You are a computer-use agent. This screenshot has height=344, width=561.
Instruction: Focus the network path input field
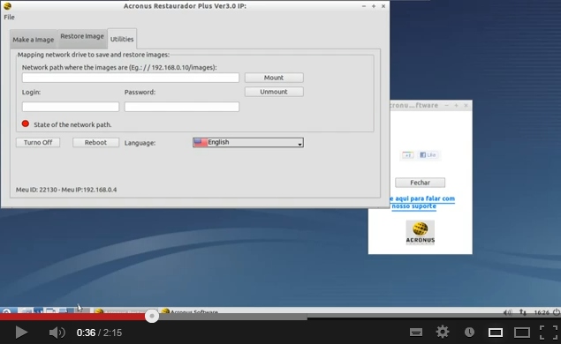tap(131, 78)
